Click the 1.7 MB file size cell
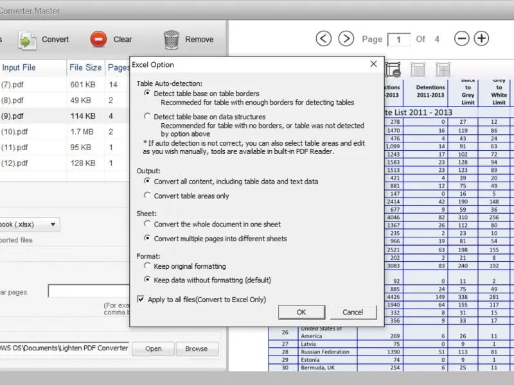The height and width of the screenshot is (385, 514). 82,132
